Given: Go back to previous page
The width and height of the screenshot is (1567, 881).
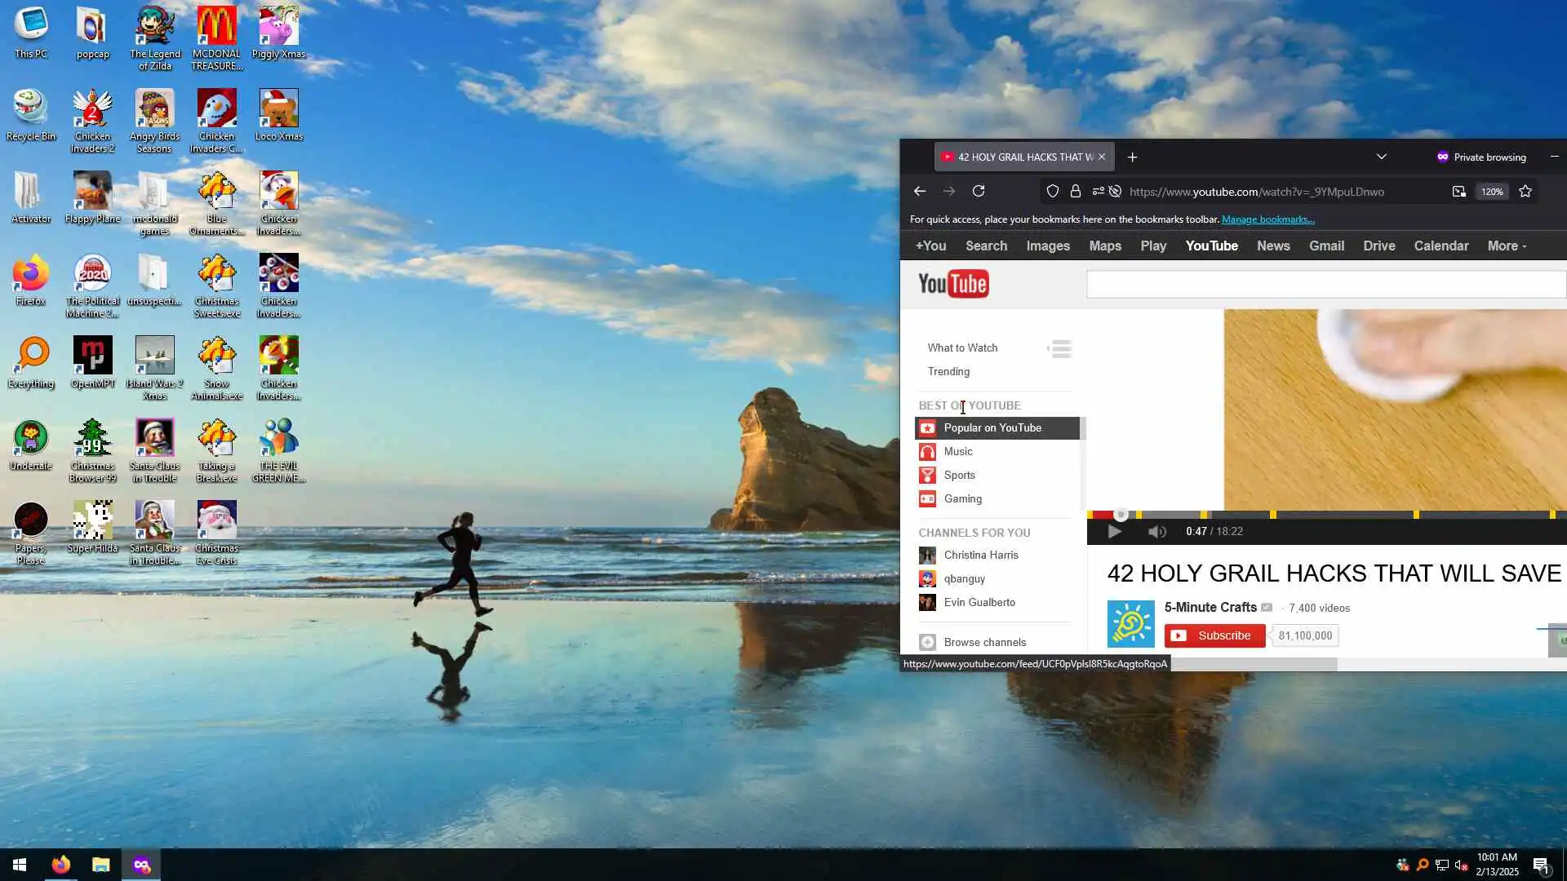Looking at the screenshot, I should pos(920,191).
